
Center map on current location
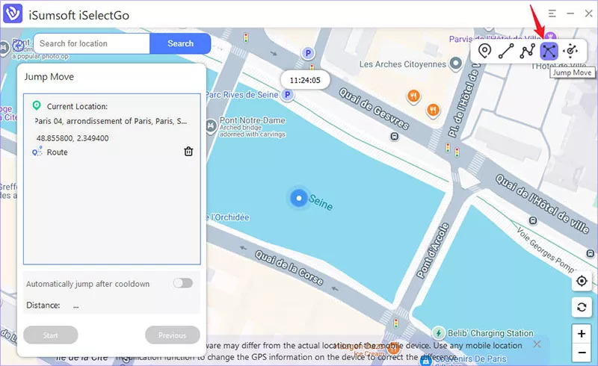click(582, 281)
